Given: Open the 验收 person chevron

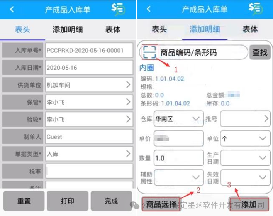Looking at the screenshot, I should (128, 119).
